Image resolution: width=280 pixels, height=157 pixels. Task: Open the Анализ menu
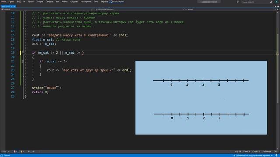point(64,2)
